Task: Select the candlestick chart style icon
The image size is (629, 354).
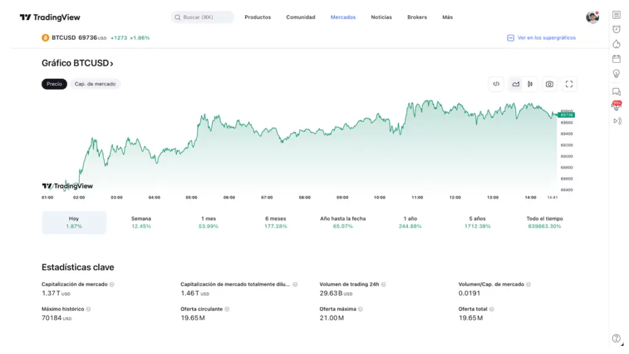Action: pos(530,84)
